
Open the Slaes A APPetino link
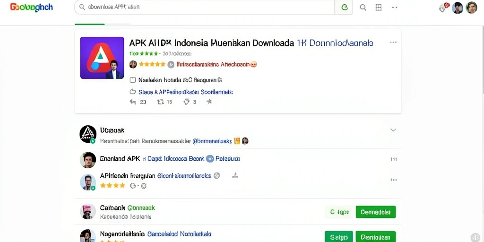(185, 92)
